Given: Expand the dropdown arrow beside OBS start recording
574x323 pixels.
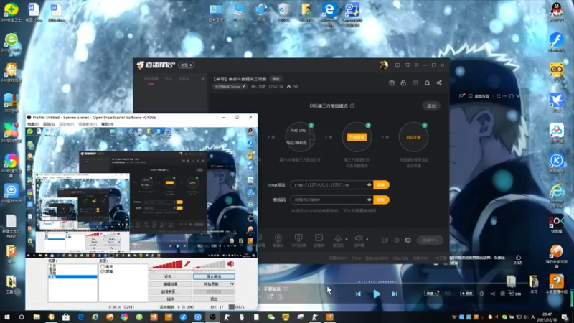Looking at the screenshot, I should click(x=232, y=284).
